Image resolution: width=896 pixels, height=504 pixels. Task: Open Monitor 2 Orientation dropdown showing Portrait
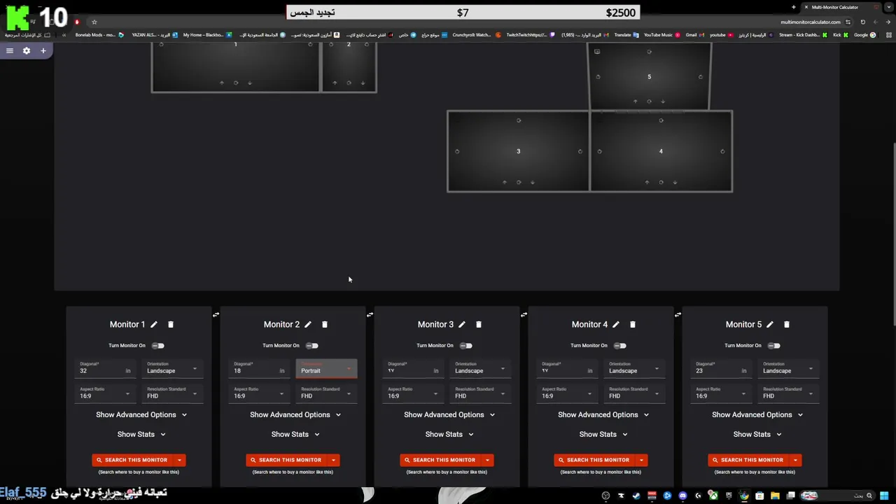coord(326,368)
